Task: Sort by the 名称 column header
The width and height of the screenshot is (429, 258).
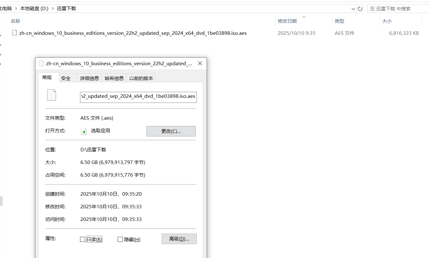Action: click(x=16, y=21)
